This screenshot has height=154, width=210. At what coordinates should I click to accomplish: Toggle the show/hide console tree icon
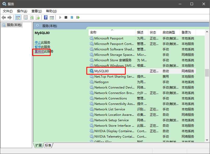tap(18, 17)
